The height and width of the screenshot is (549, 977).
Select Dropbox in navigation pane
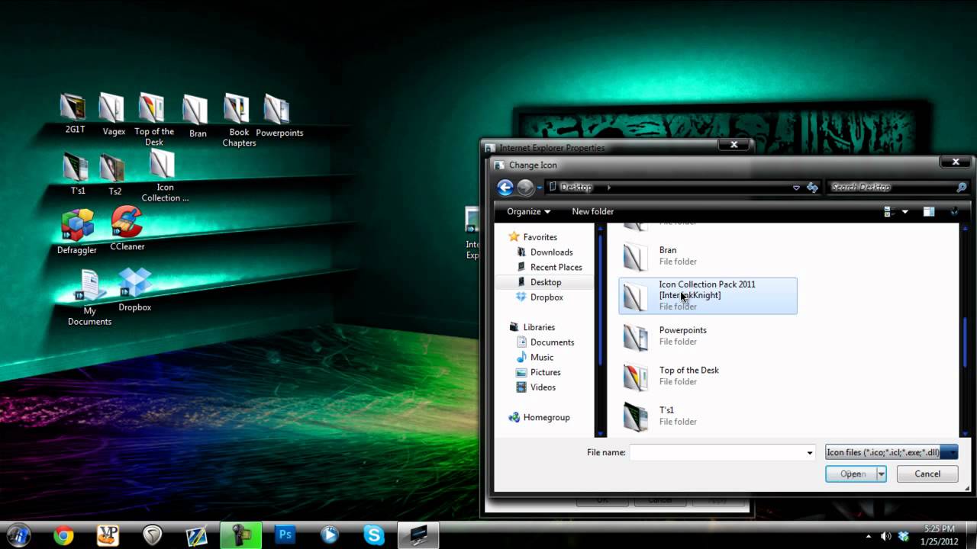[x=547, y=297]
